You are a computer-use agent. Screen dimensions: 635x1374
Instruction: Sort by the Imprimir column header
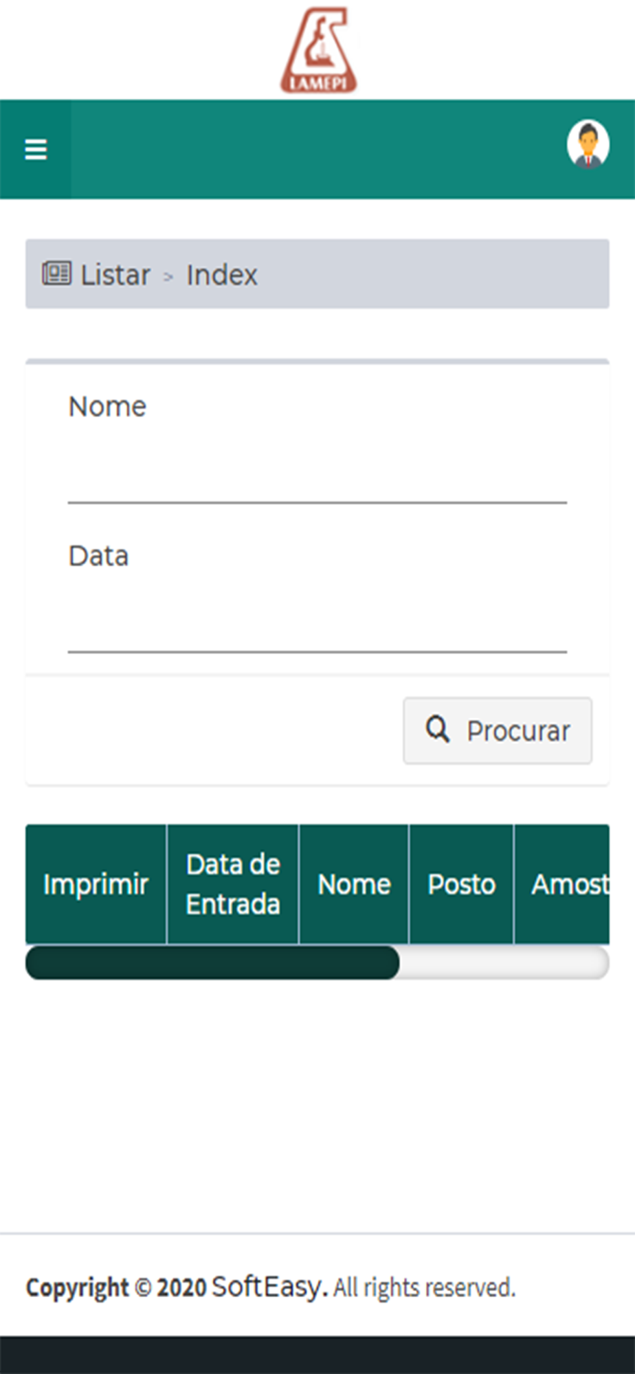pyautogui.click(x=96, y=884)
